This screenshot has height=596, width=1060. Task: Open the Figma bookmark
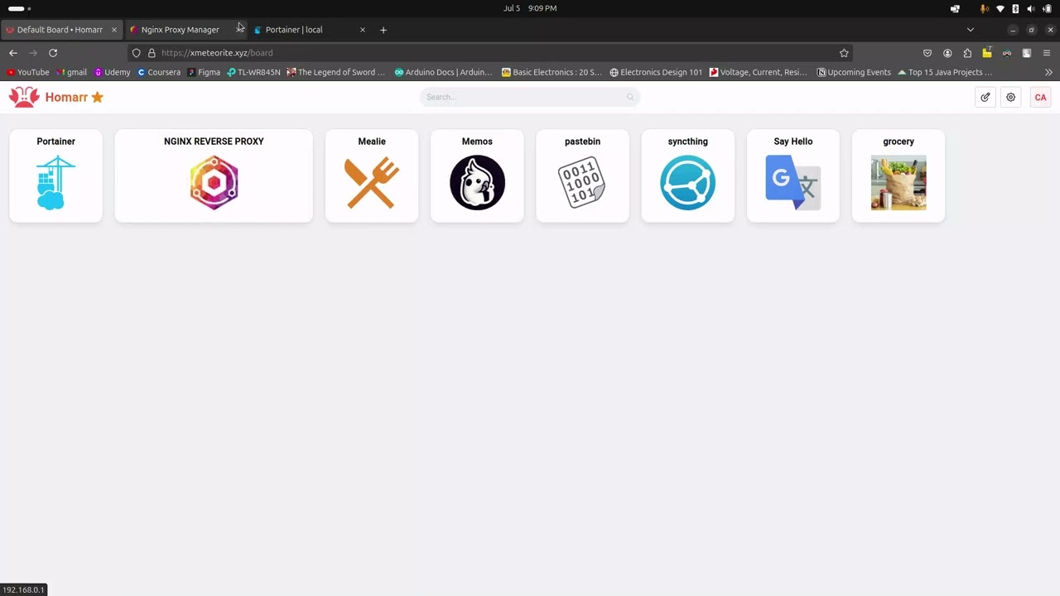(204, 72)
